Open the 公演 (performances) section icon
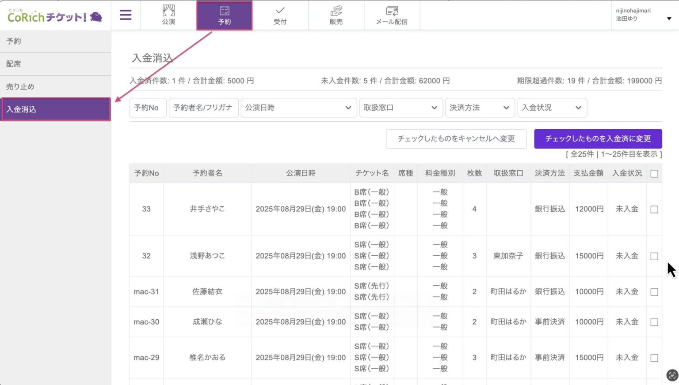The image size is (679, 385). coord(168,15)
